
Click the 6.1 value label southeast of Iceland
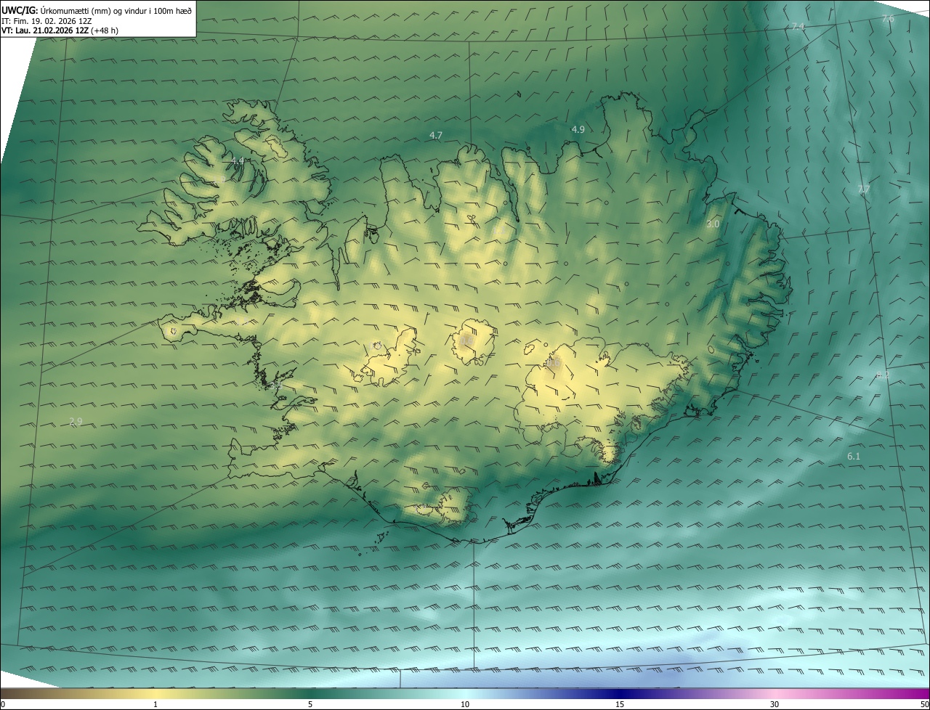854,456
